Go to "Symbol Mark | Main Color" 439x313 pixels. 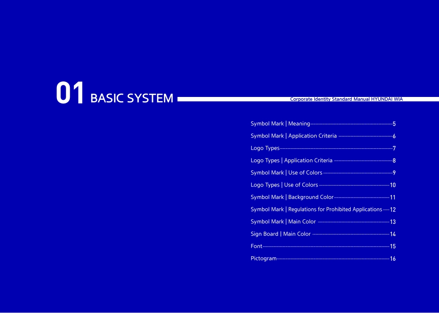[x=283, y=221]
